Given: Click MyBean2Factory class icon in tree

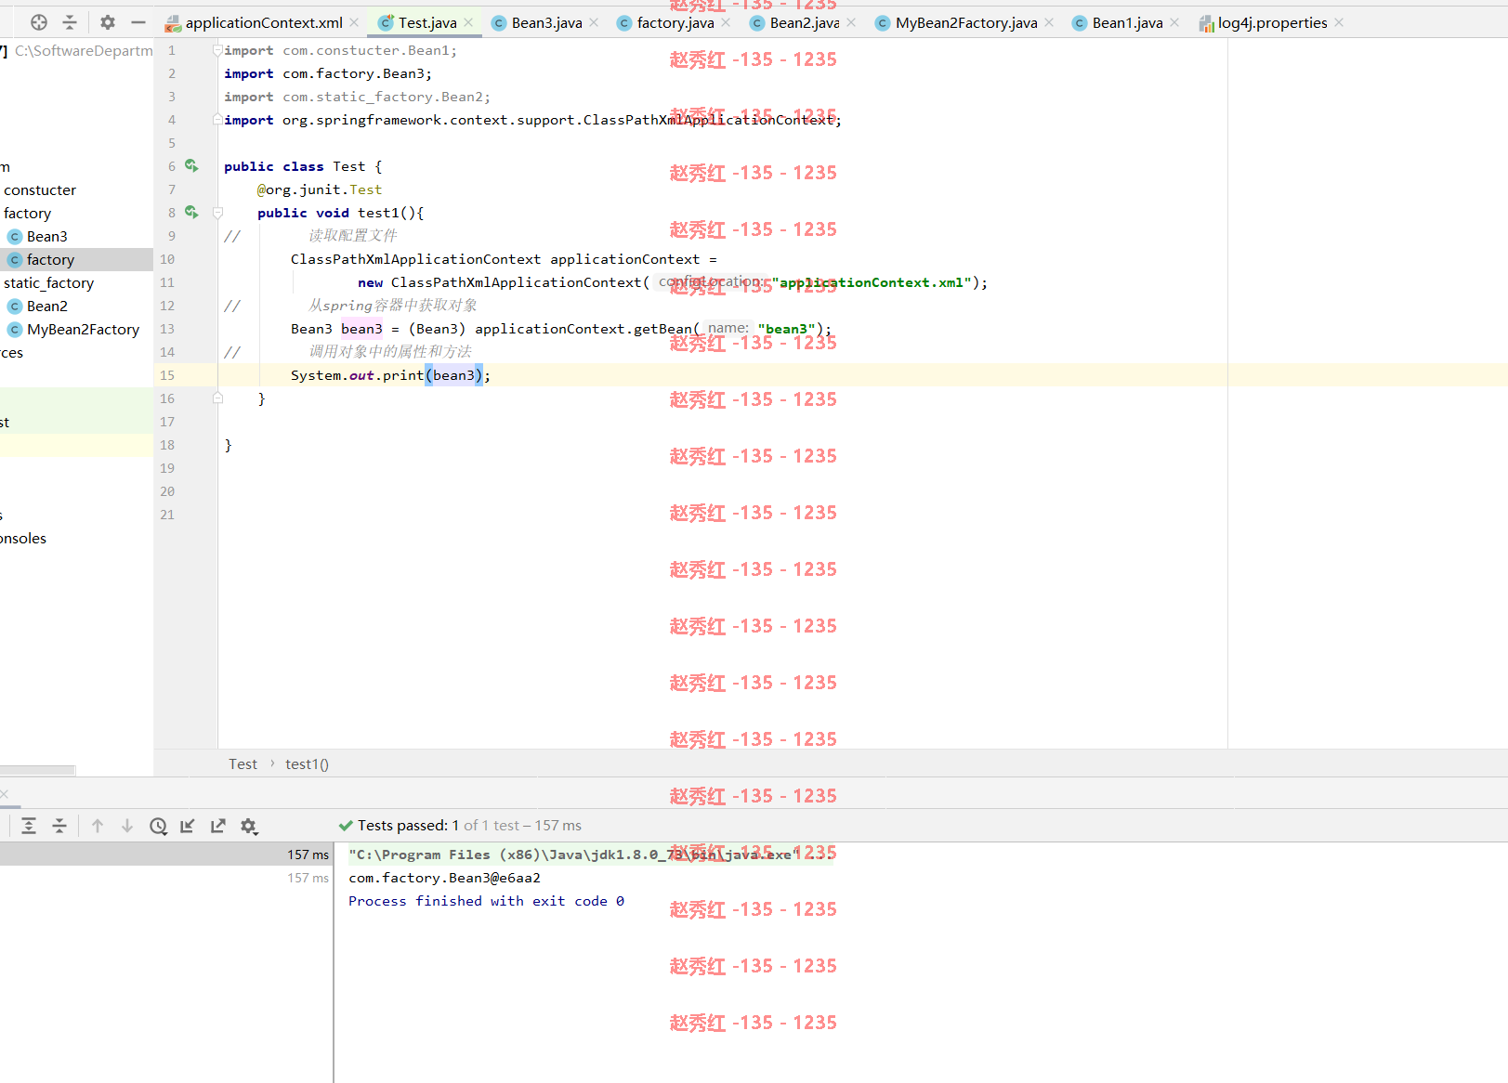Looking at the screenshot, I should pos(15,329).
